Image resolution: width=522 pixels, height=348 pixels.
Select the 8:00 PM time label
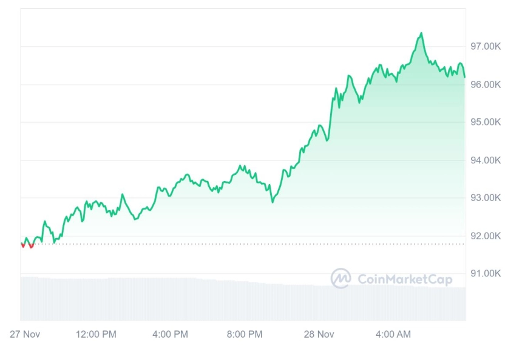[x=245, y=334]
